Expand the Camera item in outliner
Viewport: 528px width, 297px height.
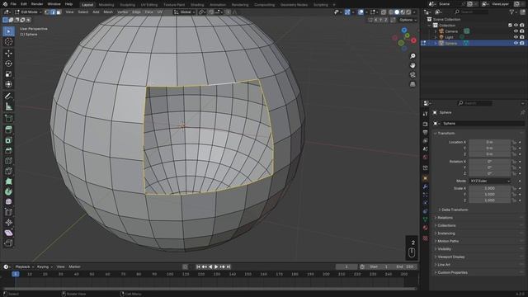coord(436,31)
